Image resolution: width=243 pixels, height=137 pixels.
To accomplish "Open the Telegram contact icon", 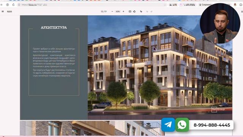I will pyautogui.click(x=168, y=125).
